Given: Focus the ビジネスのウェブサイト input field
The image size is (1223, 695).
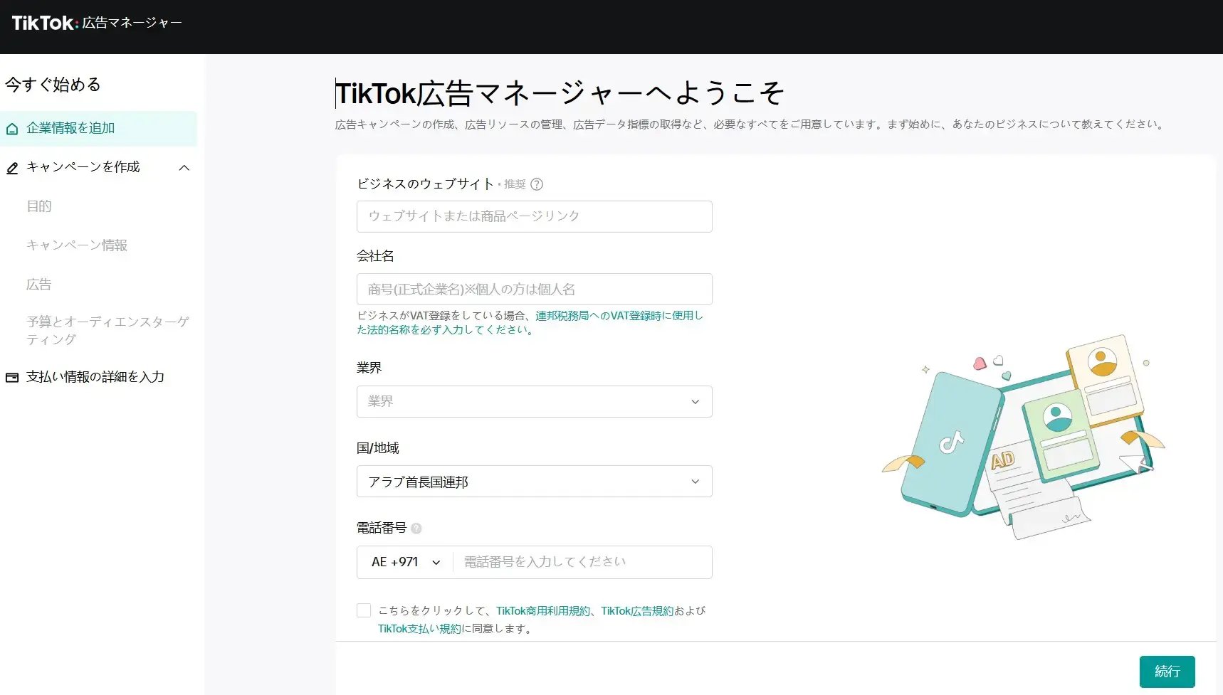Looking at the screenshot, I should pos(534,216).
